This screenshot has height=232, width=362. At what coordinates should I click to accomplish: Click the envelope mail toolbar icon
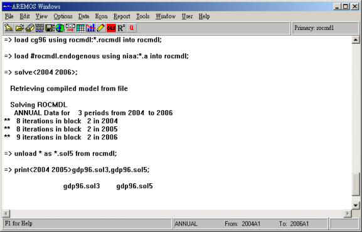click(70, 28)
